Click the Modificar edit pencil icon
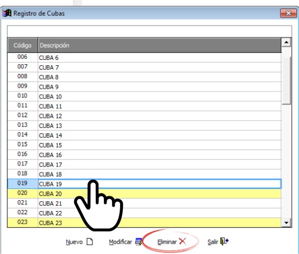 pos(139,241)
